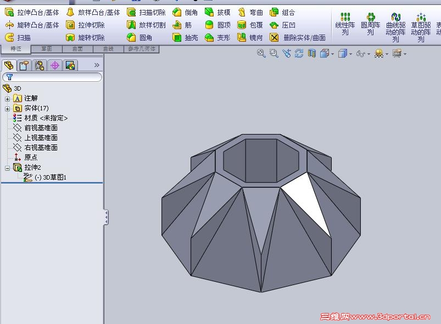Toggle the Section View icon

(x=311, y=53)
